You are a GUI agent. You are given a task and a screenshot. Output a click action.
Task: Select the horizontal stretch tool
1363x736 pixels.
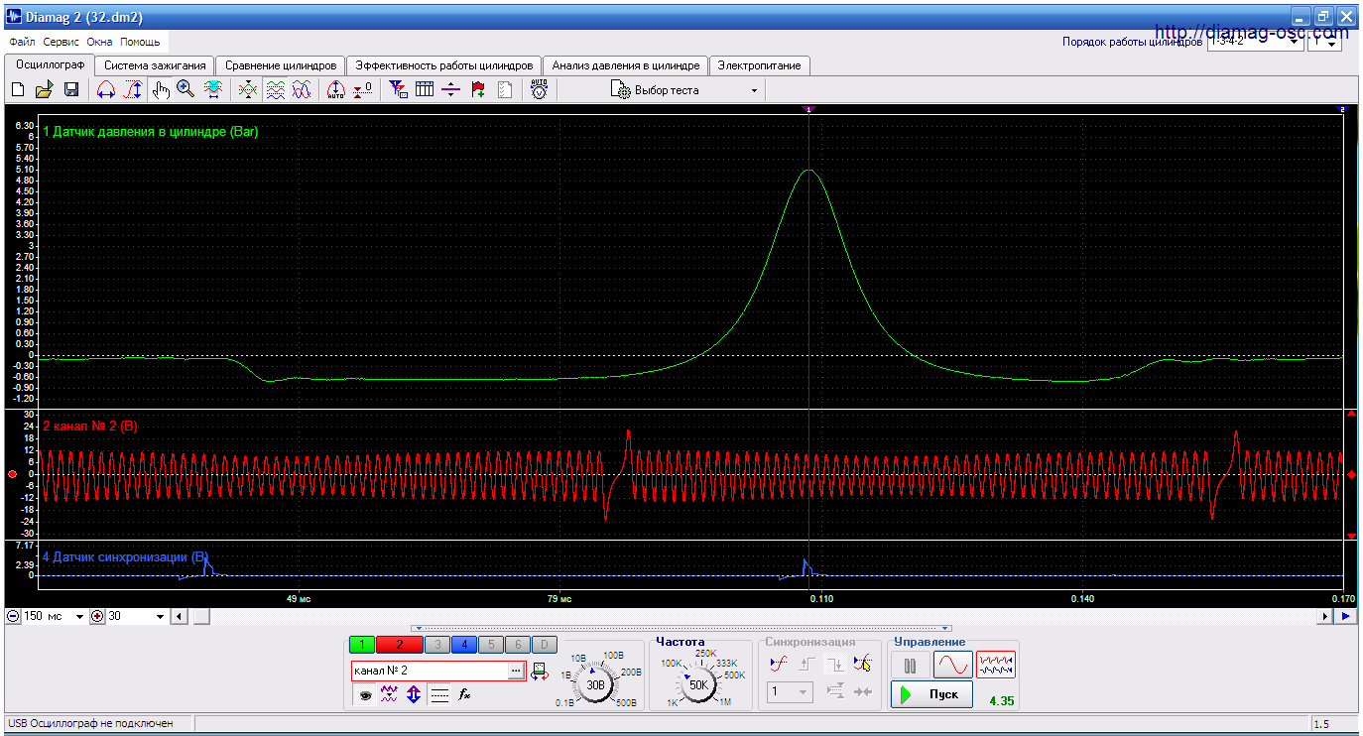(x=106, y=90)
